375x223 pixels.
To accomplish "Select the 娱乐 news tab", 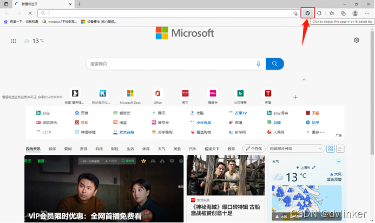I will click(x=52, y=148).
